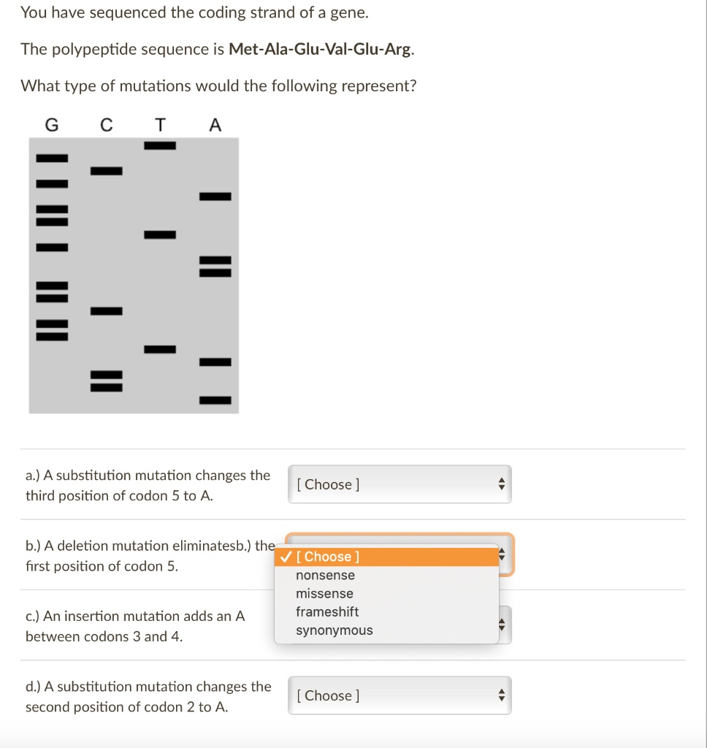Open the dropdown for question a

(x=399, y=484)
